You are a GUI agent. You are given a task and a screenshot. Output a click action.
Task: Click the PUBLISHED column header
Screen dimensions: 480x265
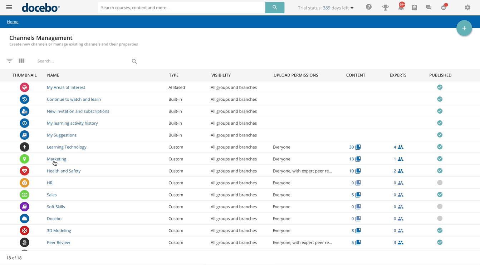click(x=440, y=75)
